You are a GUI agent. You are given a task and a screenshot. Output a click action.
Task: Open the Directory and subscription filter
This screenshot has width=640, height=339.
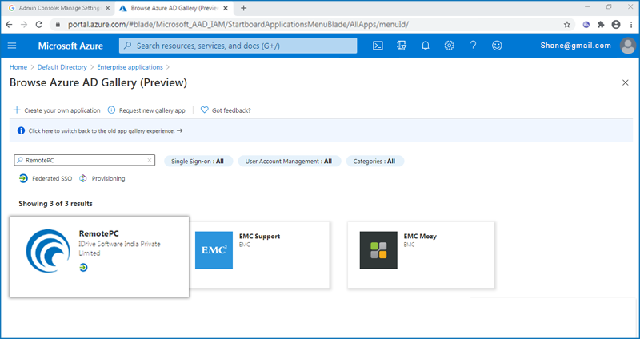click(x=402, y=46)
